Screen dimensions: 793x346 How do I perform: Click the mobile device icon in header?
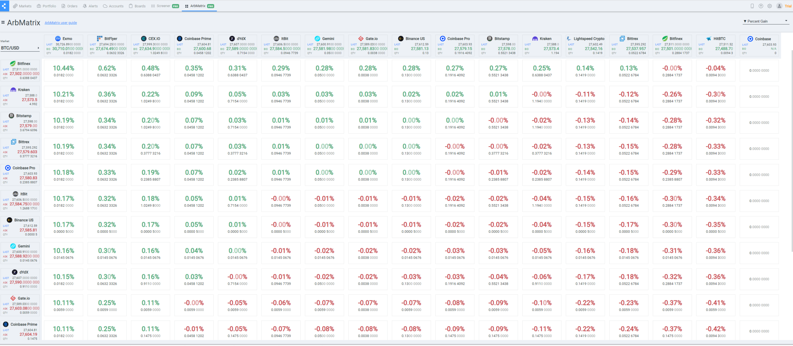[x=752, y=6]
